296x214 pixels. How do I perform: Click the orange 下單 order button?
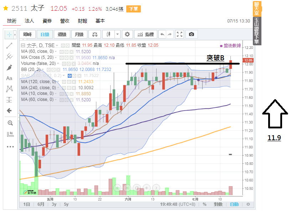(133, 9)
